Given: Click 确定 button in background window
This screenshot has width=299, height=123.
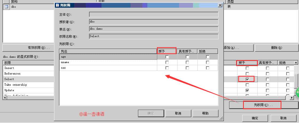Looking at the screenshot, I should pos(255,118).
